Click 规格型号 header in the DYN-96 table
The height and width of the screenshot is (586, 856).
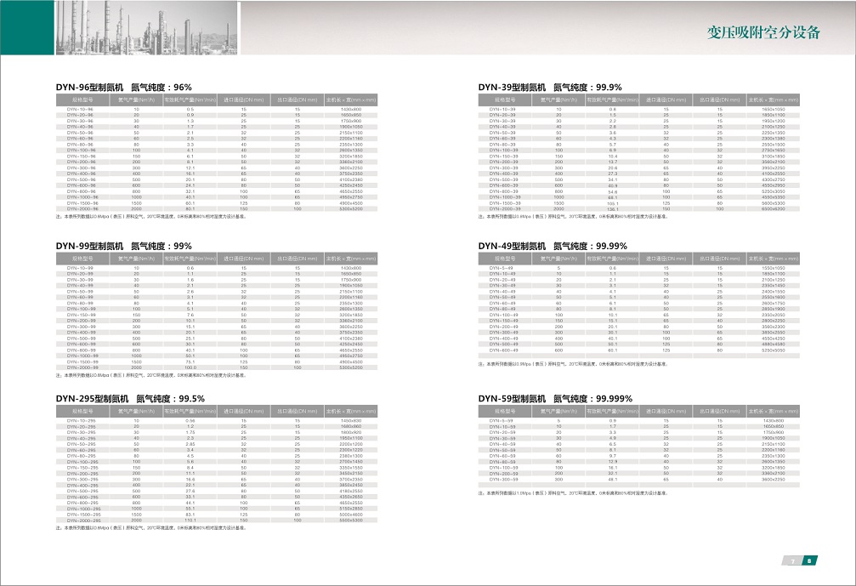point(82,100)
